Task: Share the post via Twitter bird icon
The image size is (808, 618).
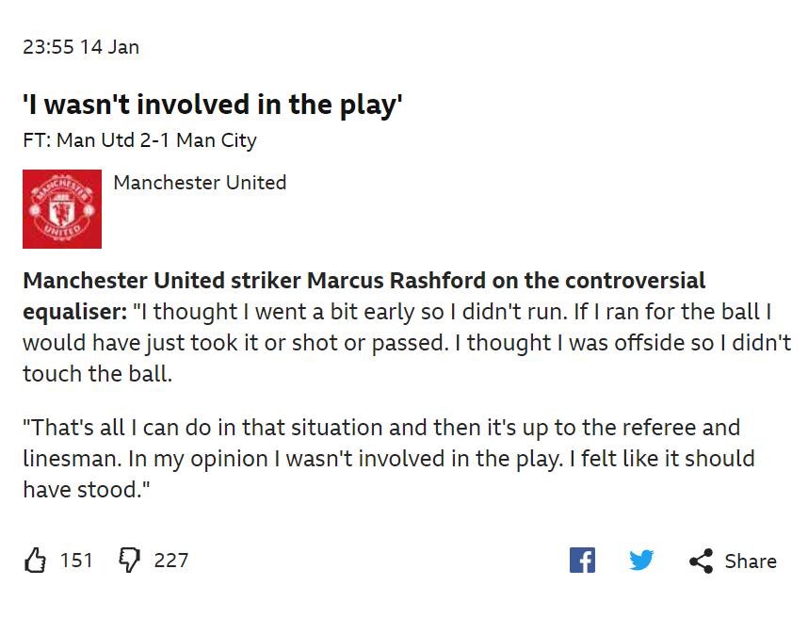Action: pyautogui.click(x=641, y=561)
